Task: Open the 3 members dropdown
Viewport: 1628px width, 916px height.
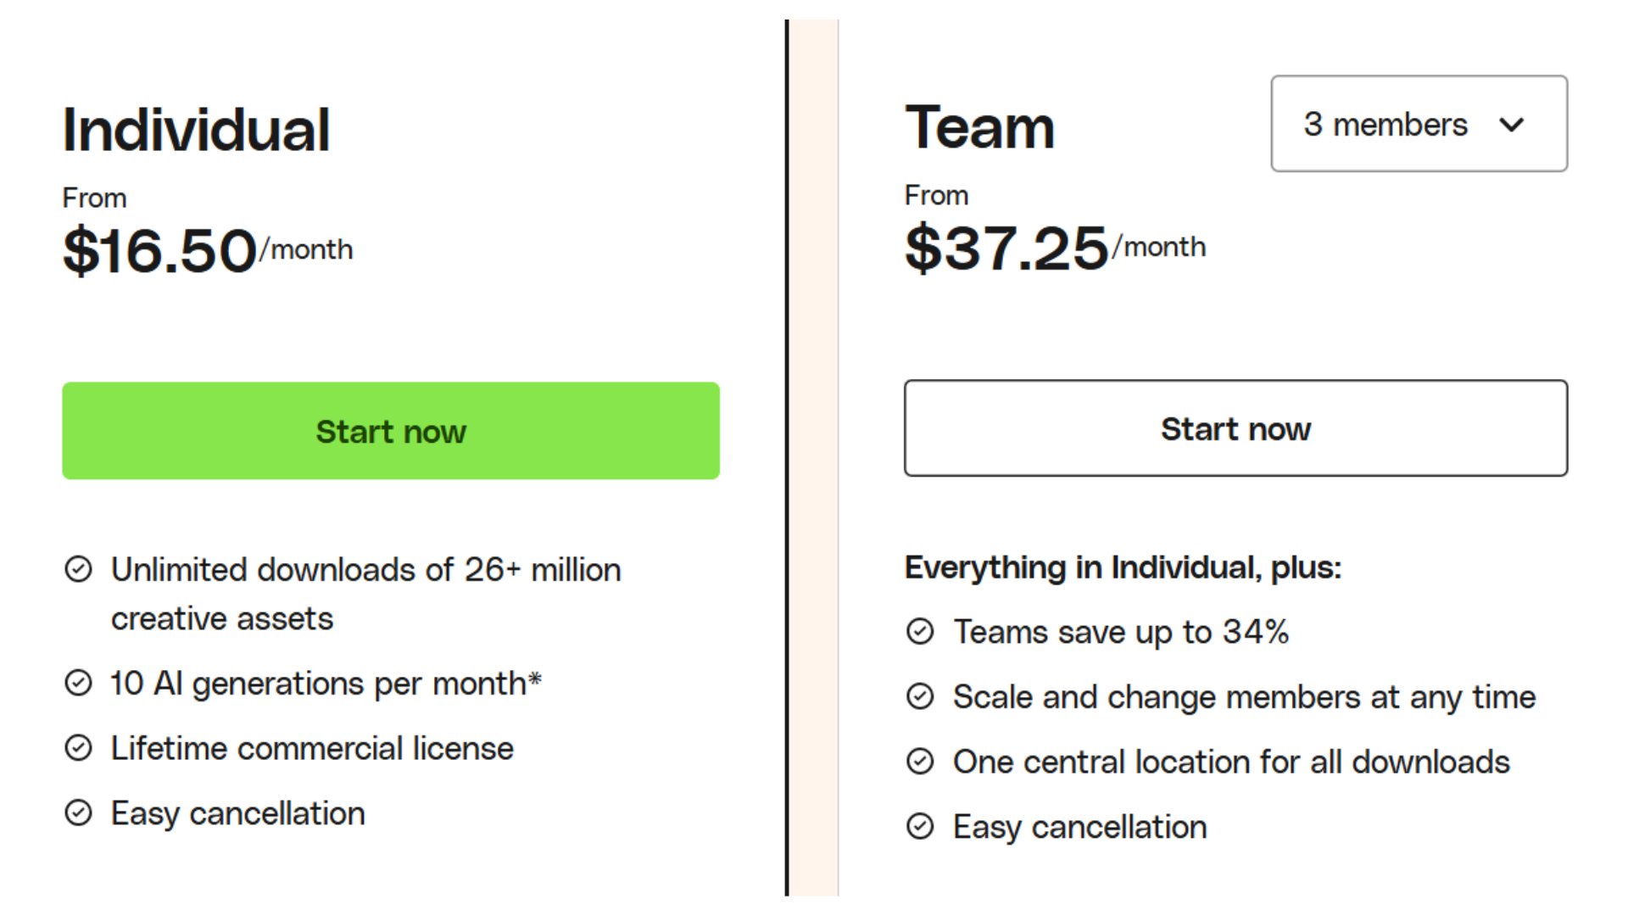Action: [1418, 124]
